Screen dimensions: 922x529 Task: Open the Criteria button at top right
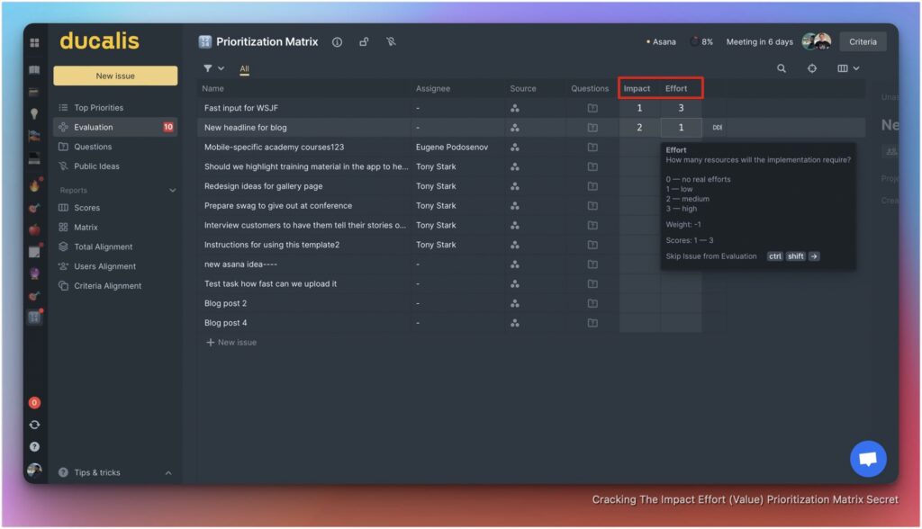click(863, 41)
